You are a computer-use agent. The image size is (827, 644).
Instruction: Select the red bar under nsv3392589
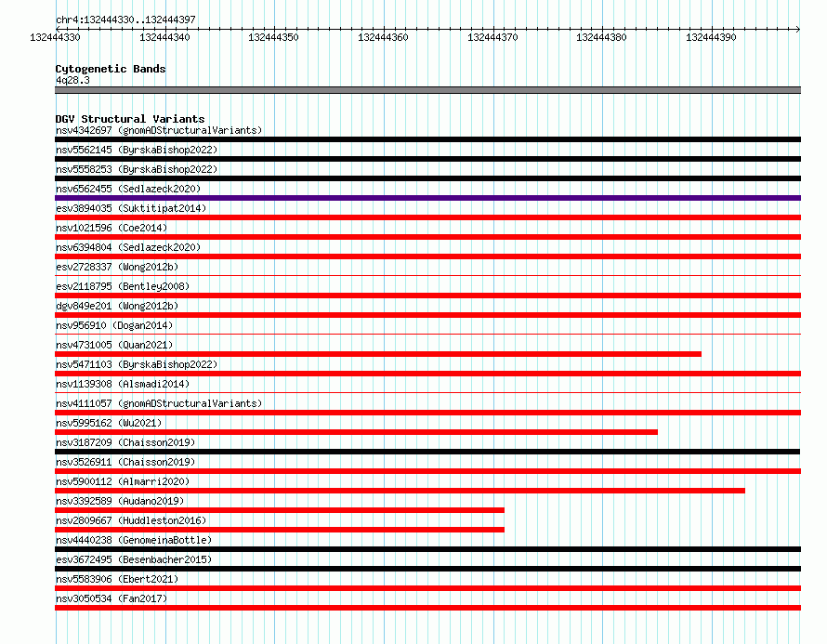pyautogui.click(x=280, y=510)
